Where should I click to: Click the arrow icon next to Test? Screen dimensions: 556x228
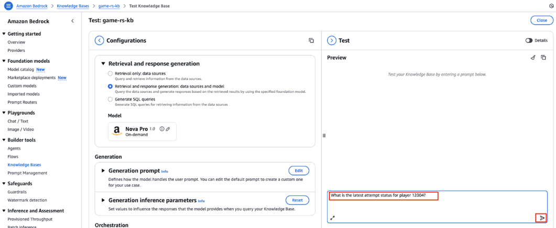coord(332,40)
